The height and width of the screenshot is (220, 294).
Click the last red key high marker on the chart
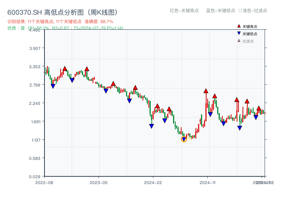point(259,108)
